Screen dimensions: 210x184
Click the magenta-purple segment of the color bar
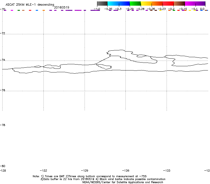click(x=195, y=4)
